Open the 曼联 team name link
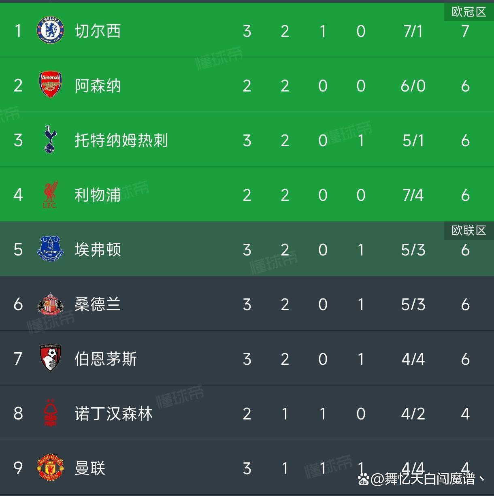This screenshot has width=494, height=496. tap(90, 468)
